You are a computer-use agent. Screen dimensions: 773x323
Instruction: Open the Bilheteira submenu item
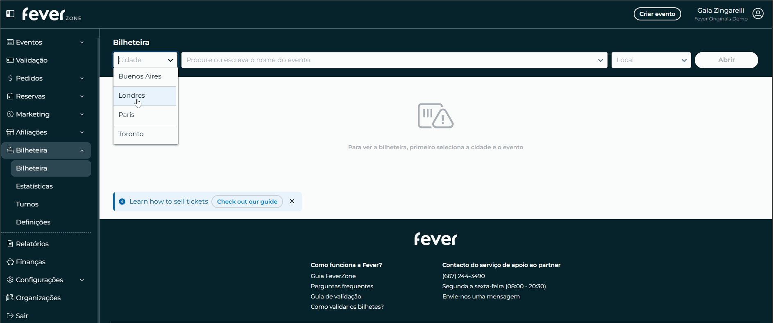tap(51, 168)
